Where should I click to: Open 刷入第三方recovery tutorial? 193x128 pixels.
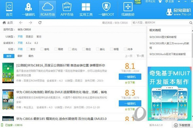click(x=169, y=45)
